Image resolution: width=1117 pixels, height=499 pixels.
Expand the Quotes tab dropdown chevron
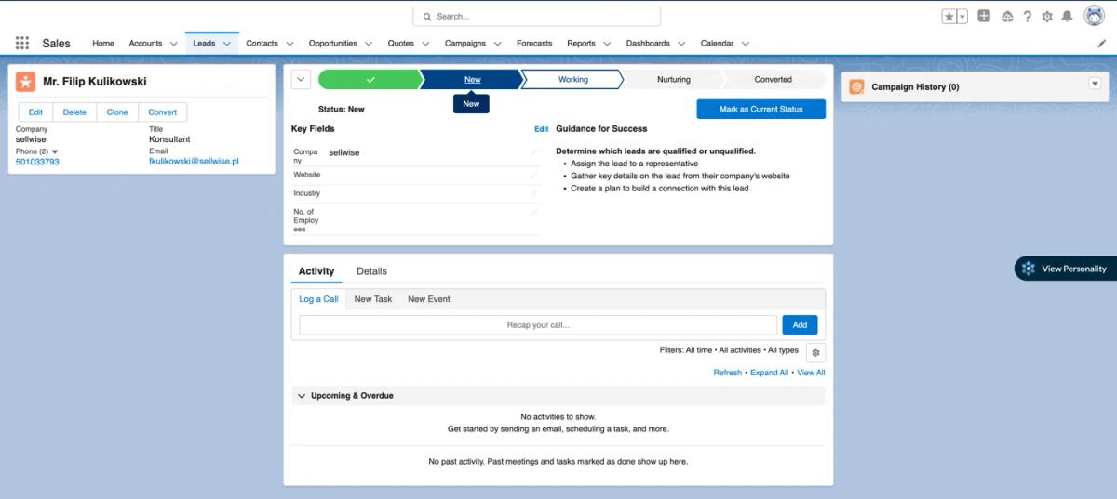coord(425,44)
